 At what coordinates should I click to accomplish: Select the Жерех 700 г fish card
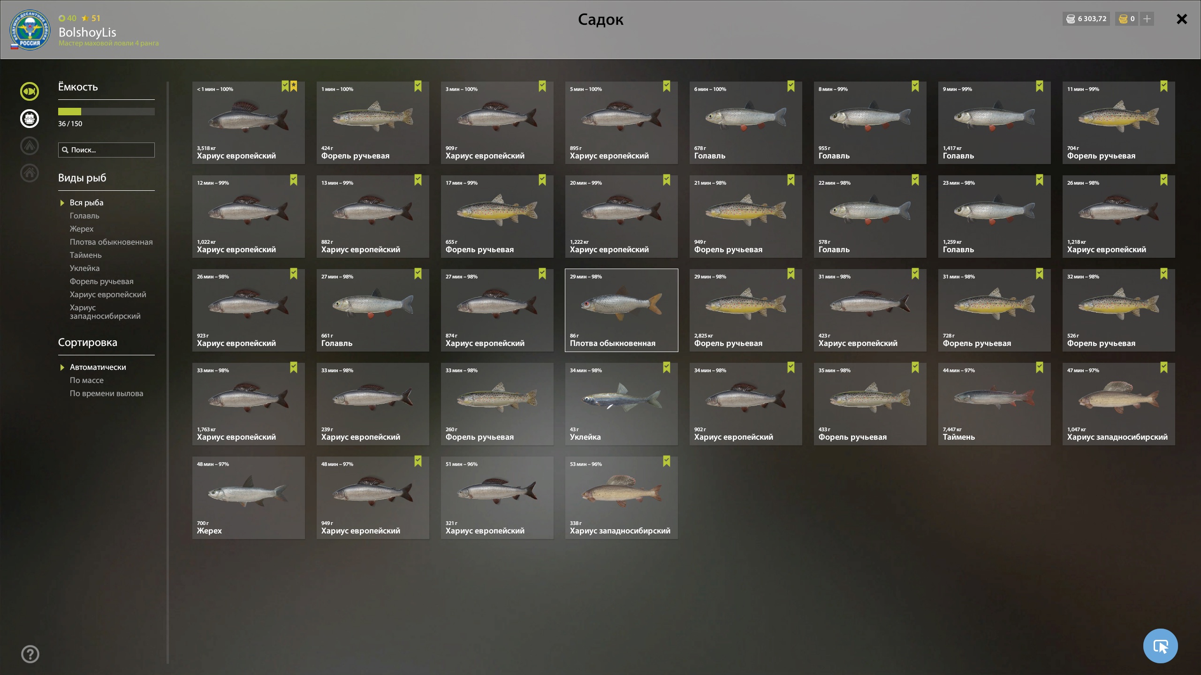pyautogui.click(x=249, y=498)
